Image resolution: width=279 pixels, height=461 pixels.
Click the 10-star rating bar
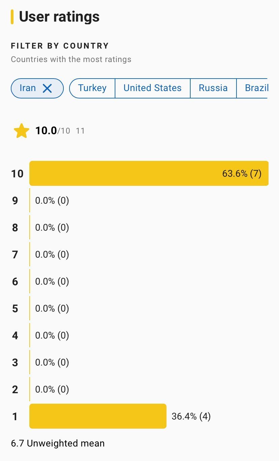(135, 173)
